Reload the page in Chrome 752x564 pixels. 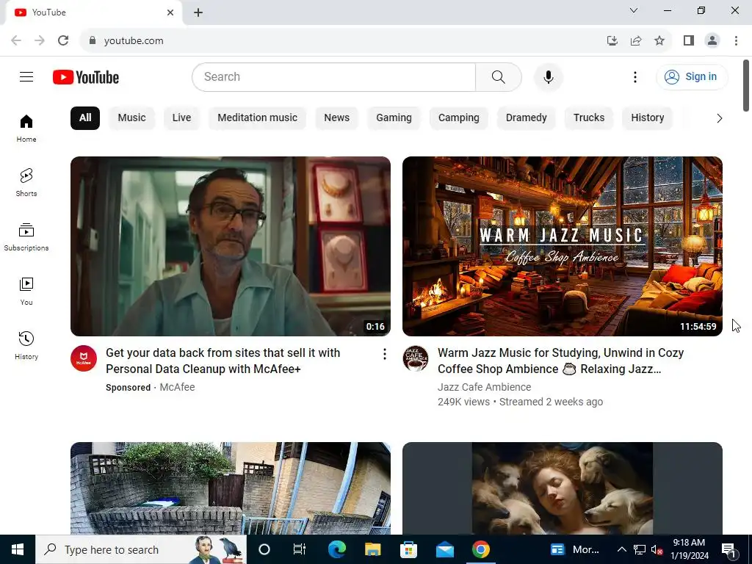coord(63,40)
